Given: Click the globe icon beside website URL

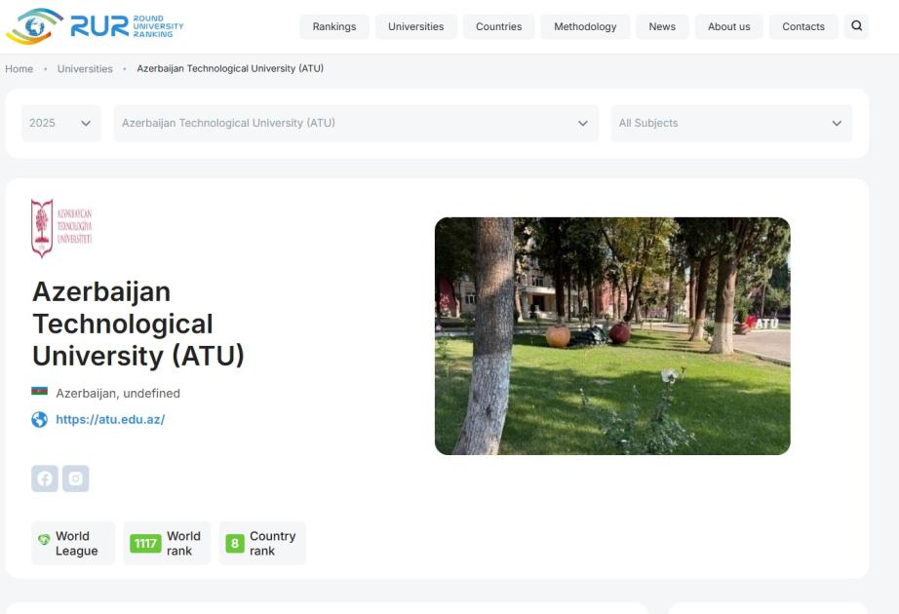Looking at the screenshot, I should click(x=39, y=420).
